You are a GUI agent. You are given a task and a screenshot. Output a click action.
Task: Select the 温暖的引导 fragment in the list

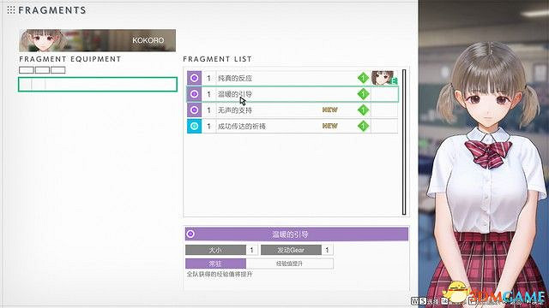[x=293, y=94]
